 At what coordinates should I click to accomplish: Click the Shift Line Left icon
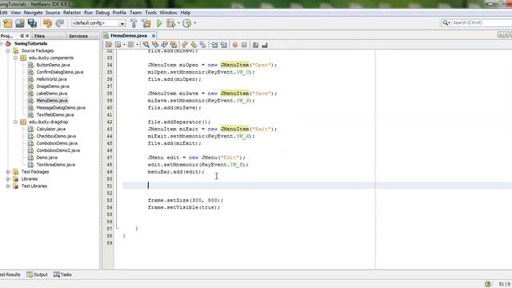(x=214, y=45)
